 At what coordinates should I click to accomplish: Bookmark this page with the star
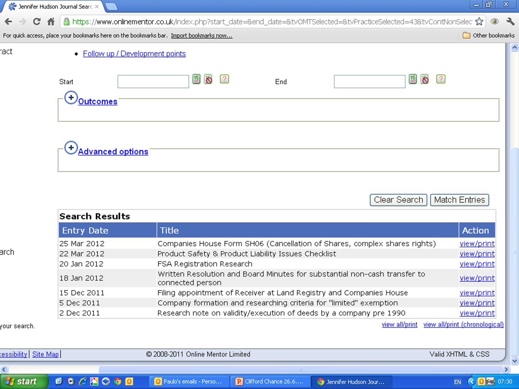pos(479,22)
